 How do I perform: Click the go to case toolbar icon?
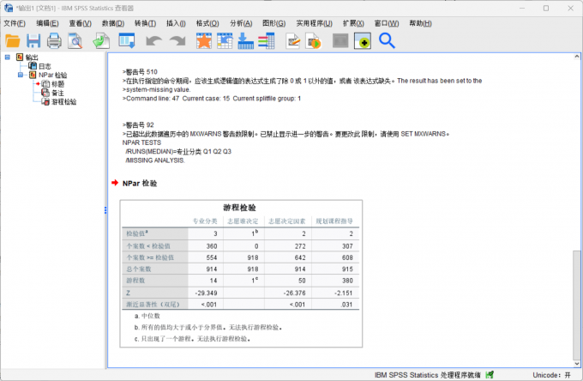pyautogui.click(x=225, y=41)
